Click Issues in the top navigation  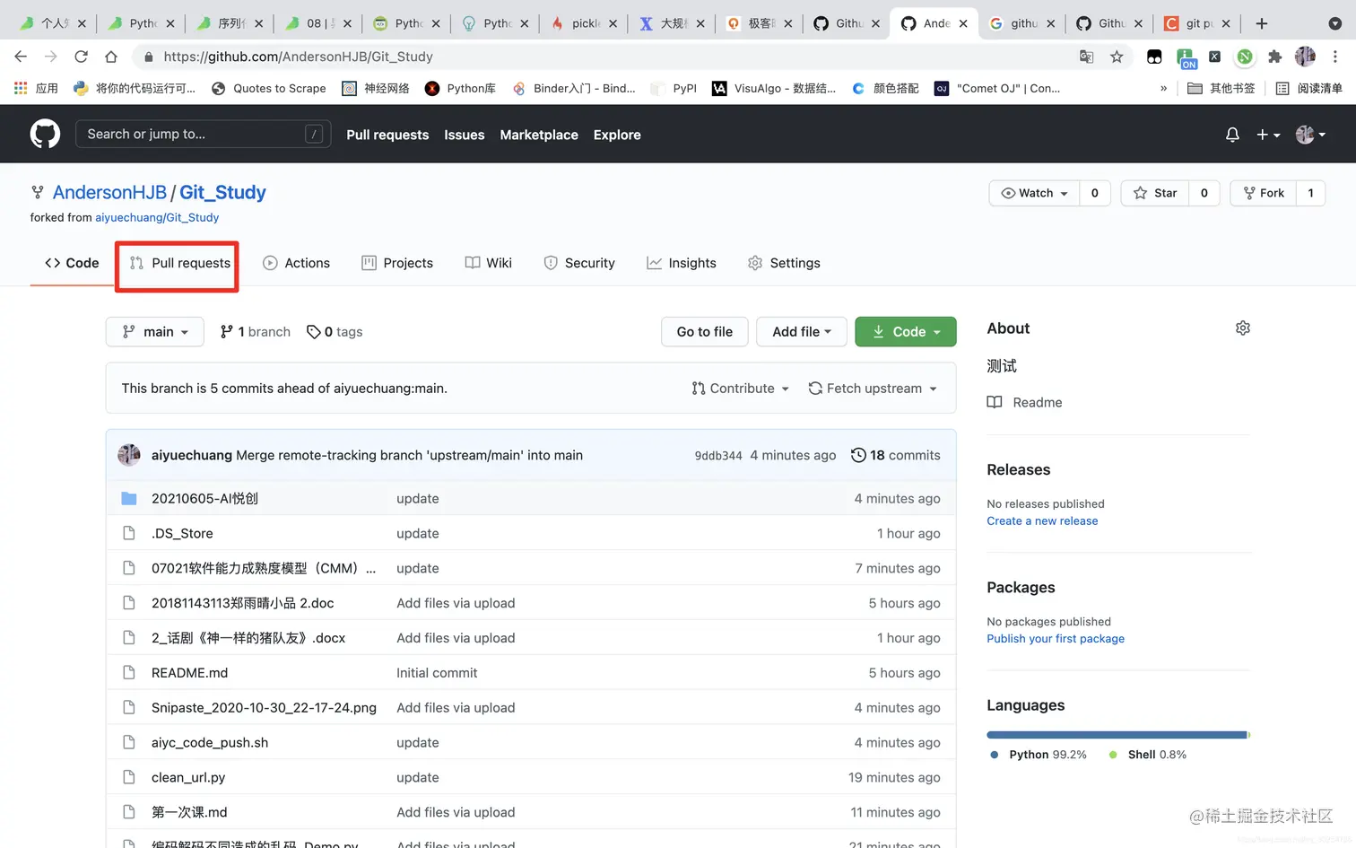coord(465,135)
